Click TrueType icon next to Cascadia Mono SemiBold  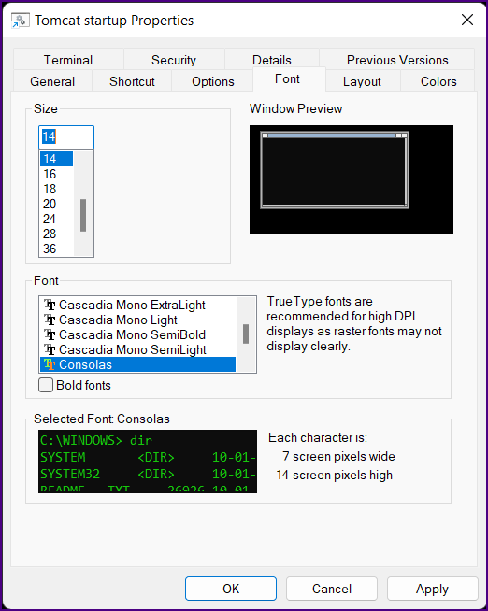[50, 334]
